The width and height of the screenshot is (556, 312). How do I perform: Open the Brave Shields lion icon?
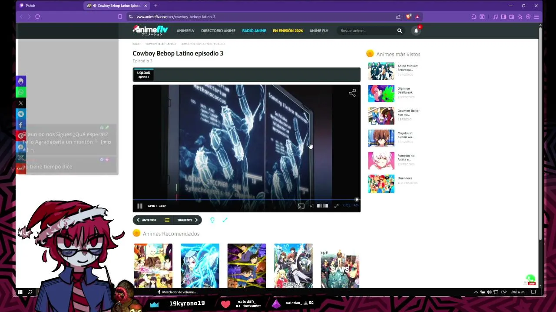click(409, 16)
